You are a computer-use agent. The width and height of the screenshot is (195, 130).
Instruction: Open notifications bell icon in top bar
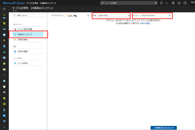[161, 3]
